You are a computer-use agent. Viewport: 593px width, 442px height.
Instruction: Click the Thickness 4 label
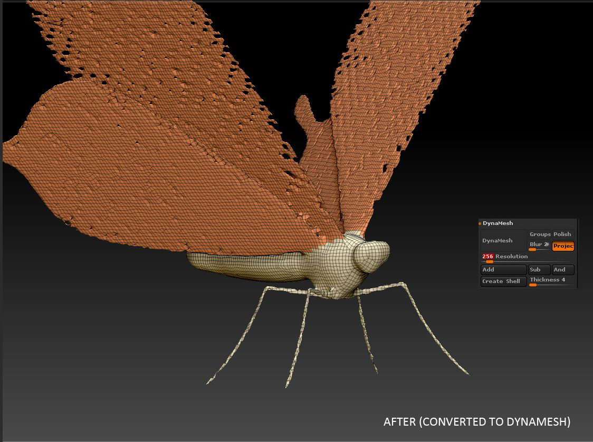pyautogui.click(x=548, y=280)
